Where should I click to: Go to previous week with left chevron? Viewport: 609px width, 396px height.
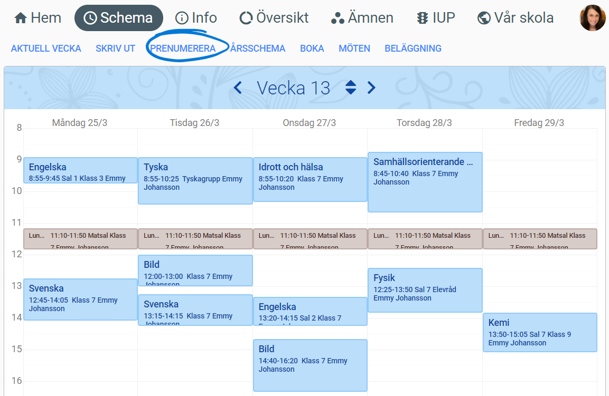238,88
